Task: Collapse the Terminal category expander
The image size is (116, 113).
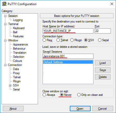Action: click(x=5, y=24)
